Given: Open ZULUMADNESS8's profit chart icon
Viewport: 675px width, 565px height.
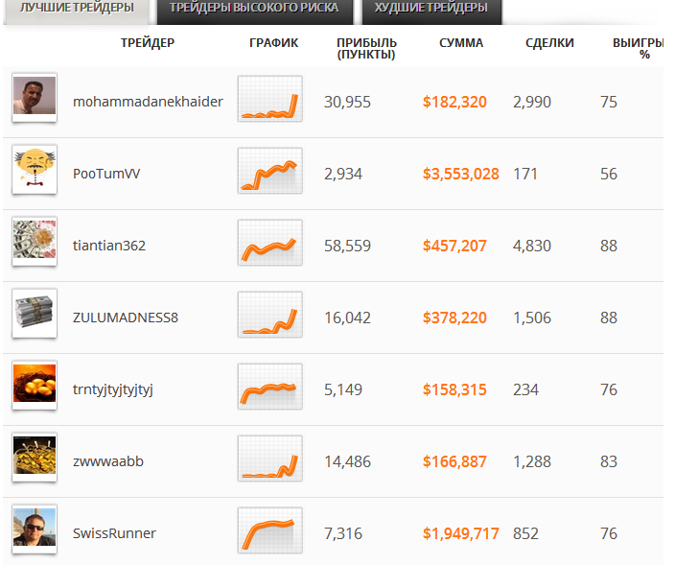Looking at the screenshot, I should [269, 315].
